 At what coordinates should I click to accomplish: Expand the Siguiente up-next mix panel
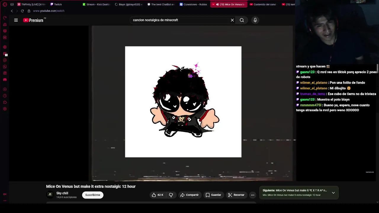coord(333,193)
